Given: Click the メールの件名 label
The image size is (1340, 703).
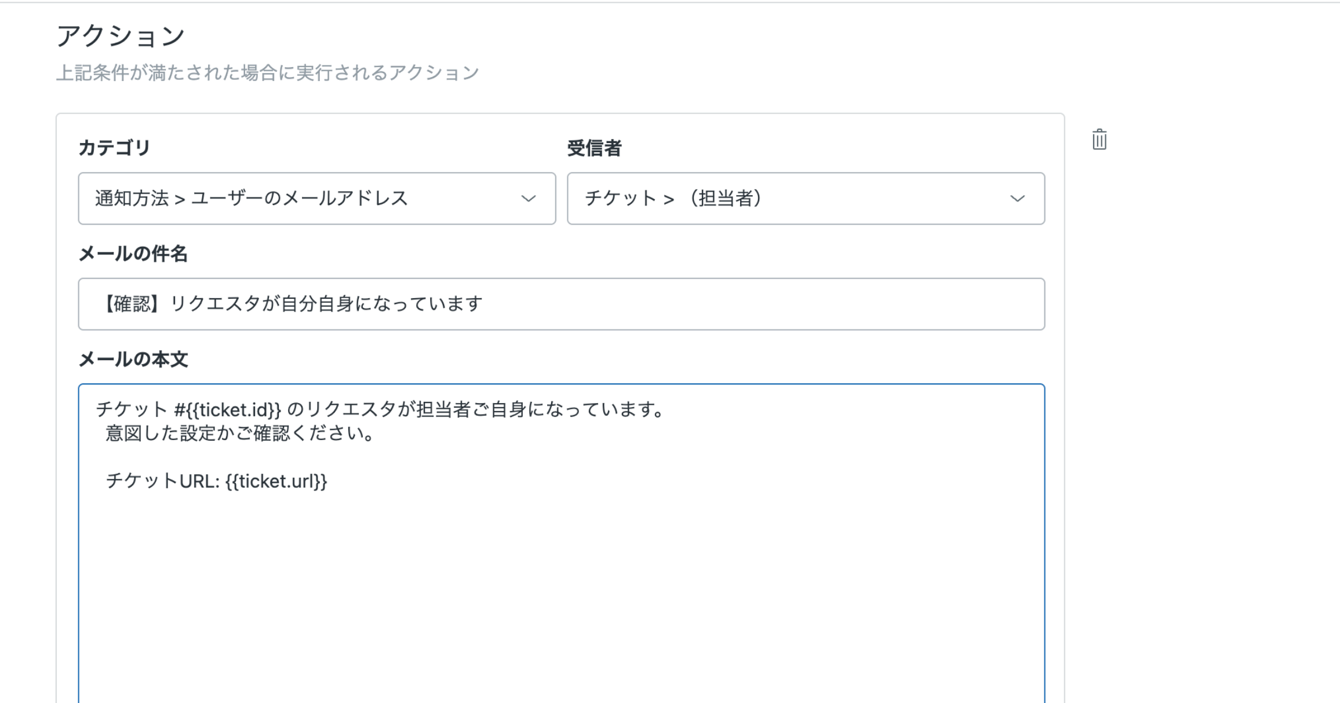Looking at the screenshot, I should click(133, 254).
